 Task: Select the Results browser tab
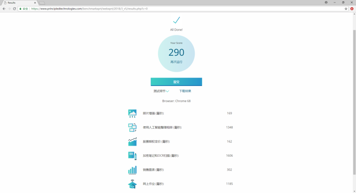tap(19, 3)
